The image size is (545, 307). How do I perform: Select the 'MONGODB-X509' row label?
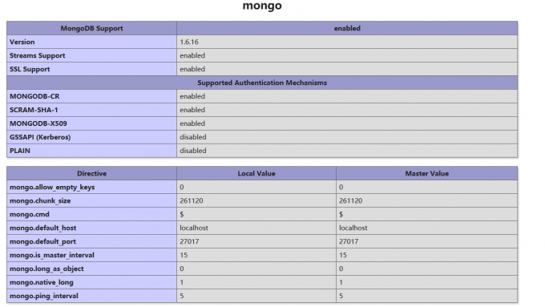(38, 123)
